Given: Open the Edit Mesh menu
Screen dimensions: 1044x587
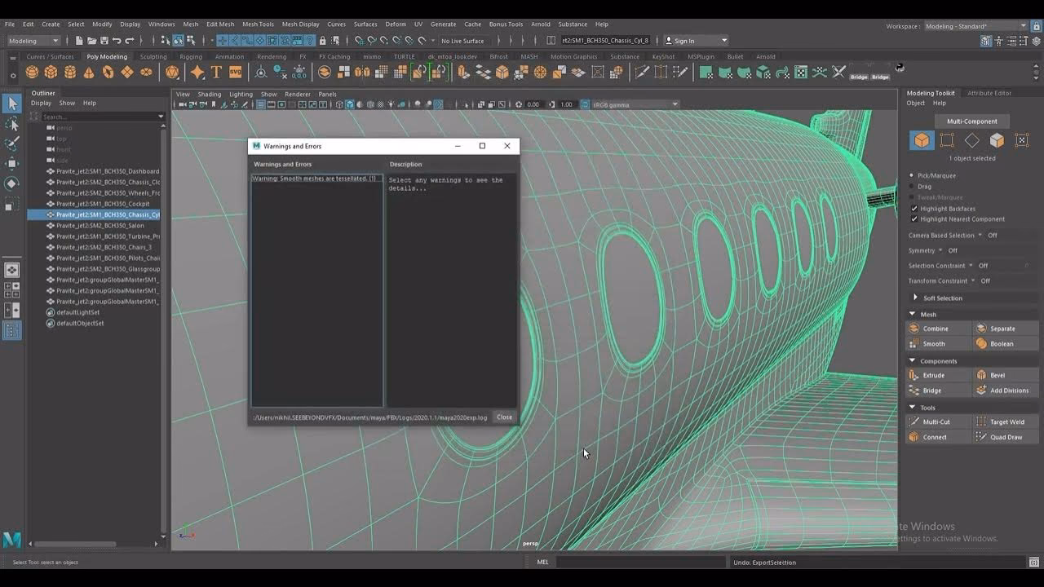Looking at the screenshot, I should tap(220, 24).
